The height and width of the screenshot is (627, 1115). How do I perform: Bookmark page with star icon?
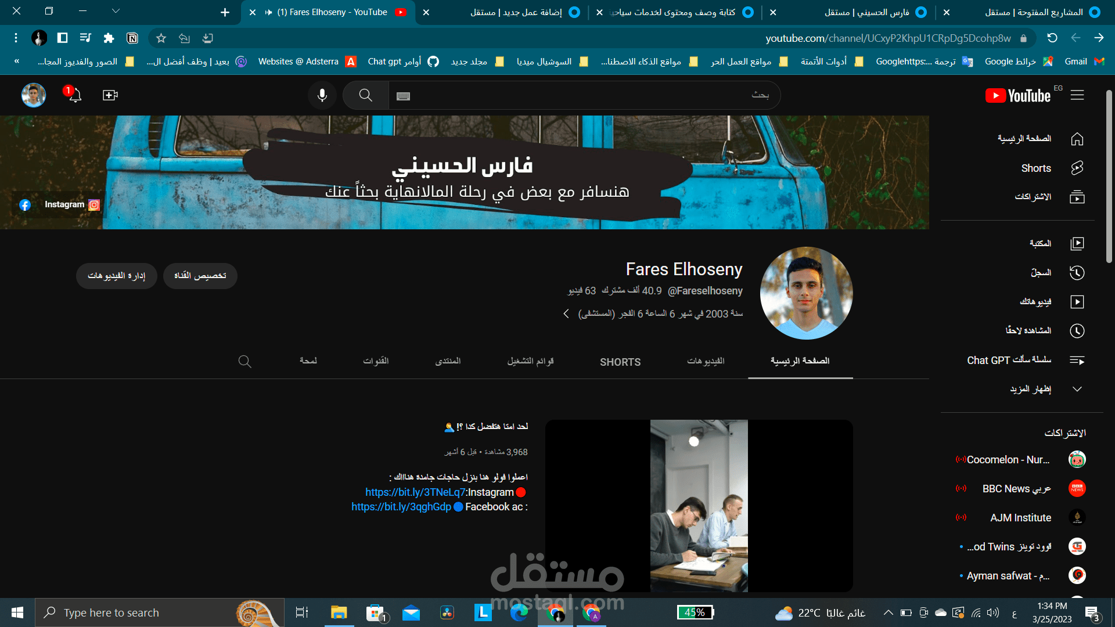[161, 38]
